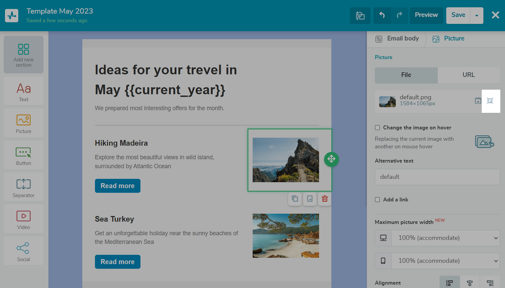Delete the selected picture with the trash icon
This screenshot has height=288, width=505.
(325, 199)
